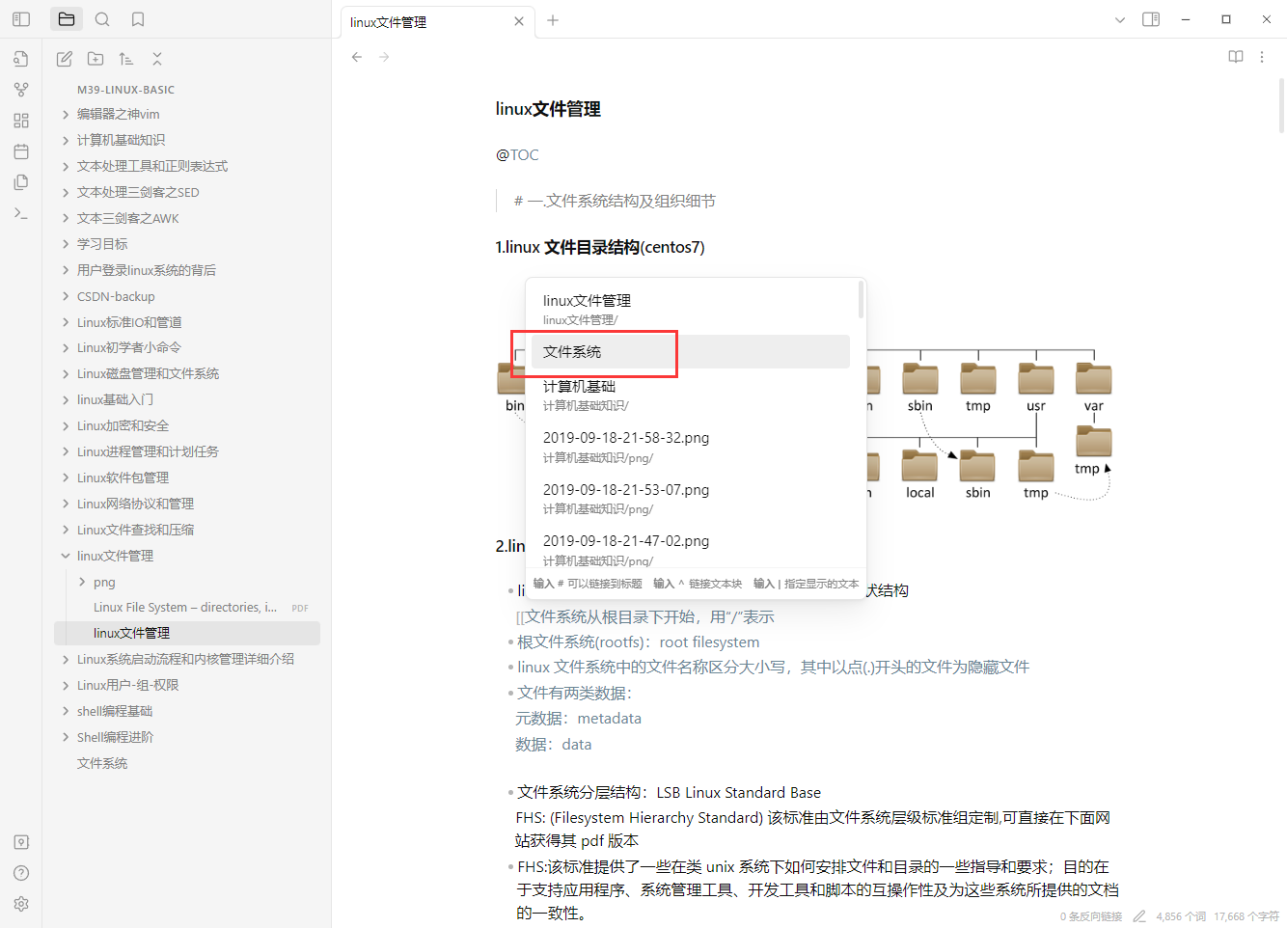The image size is (1287, 928).
Task: Collapse the linux文件管理 folder
Action: pos(66,556)
